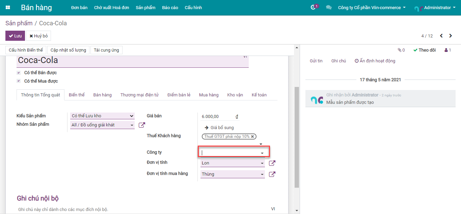Click the Lưu save button
This screenshot has width=461, height=214.
pos(15,36)
